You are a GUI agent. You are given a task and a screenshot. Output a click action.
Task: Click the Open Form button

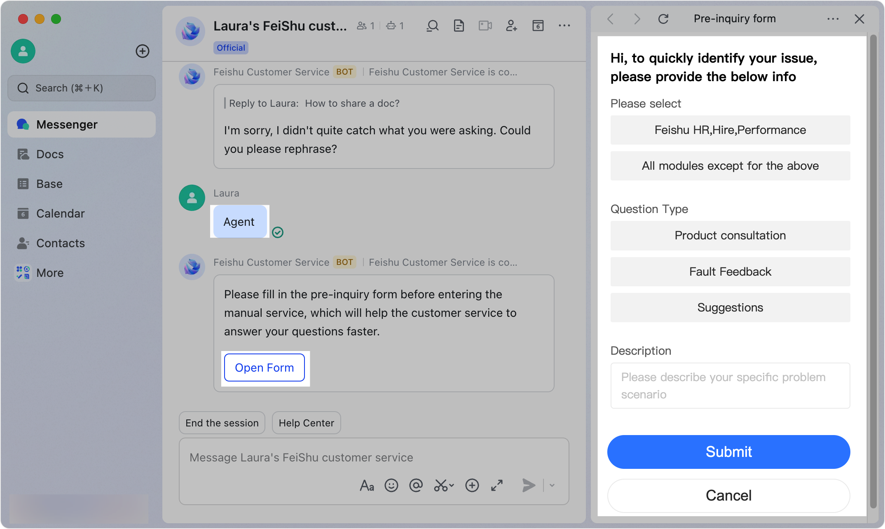265,367
